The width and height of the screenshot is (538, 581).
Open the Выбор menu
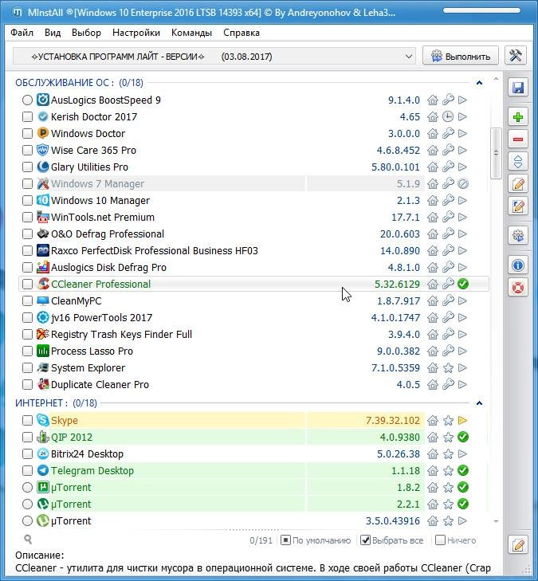click(x=86, y=33)
